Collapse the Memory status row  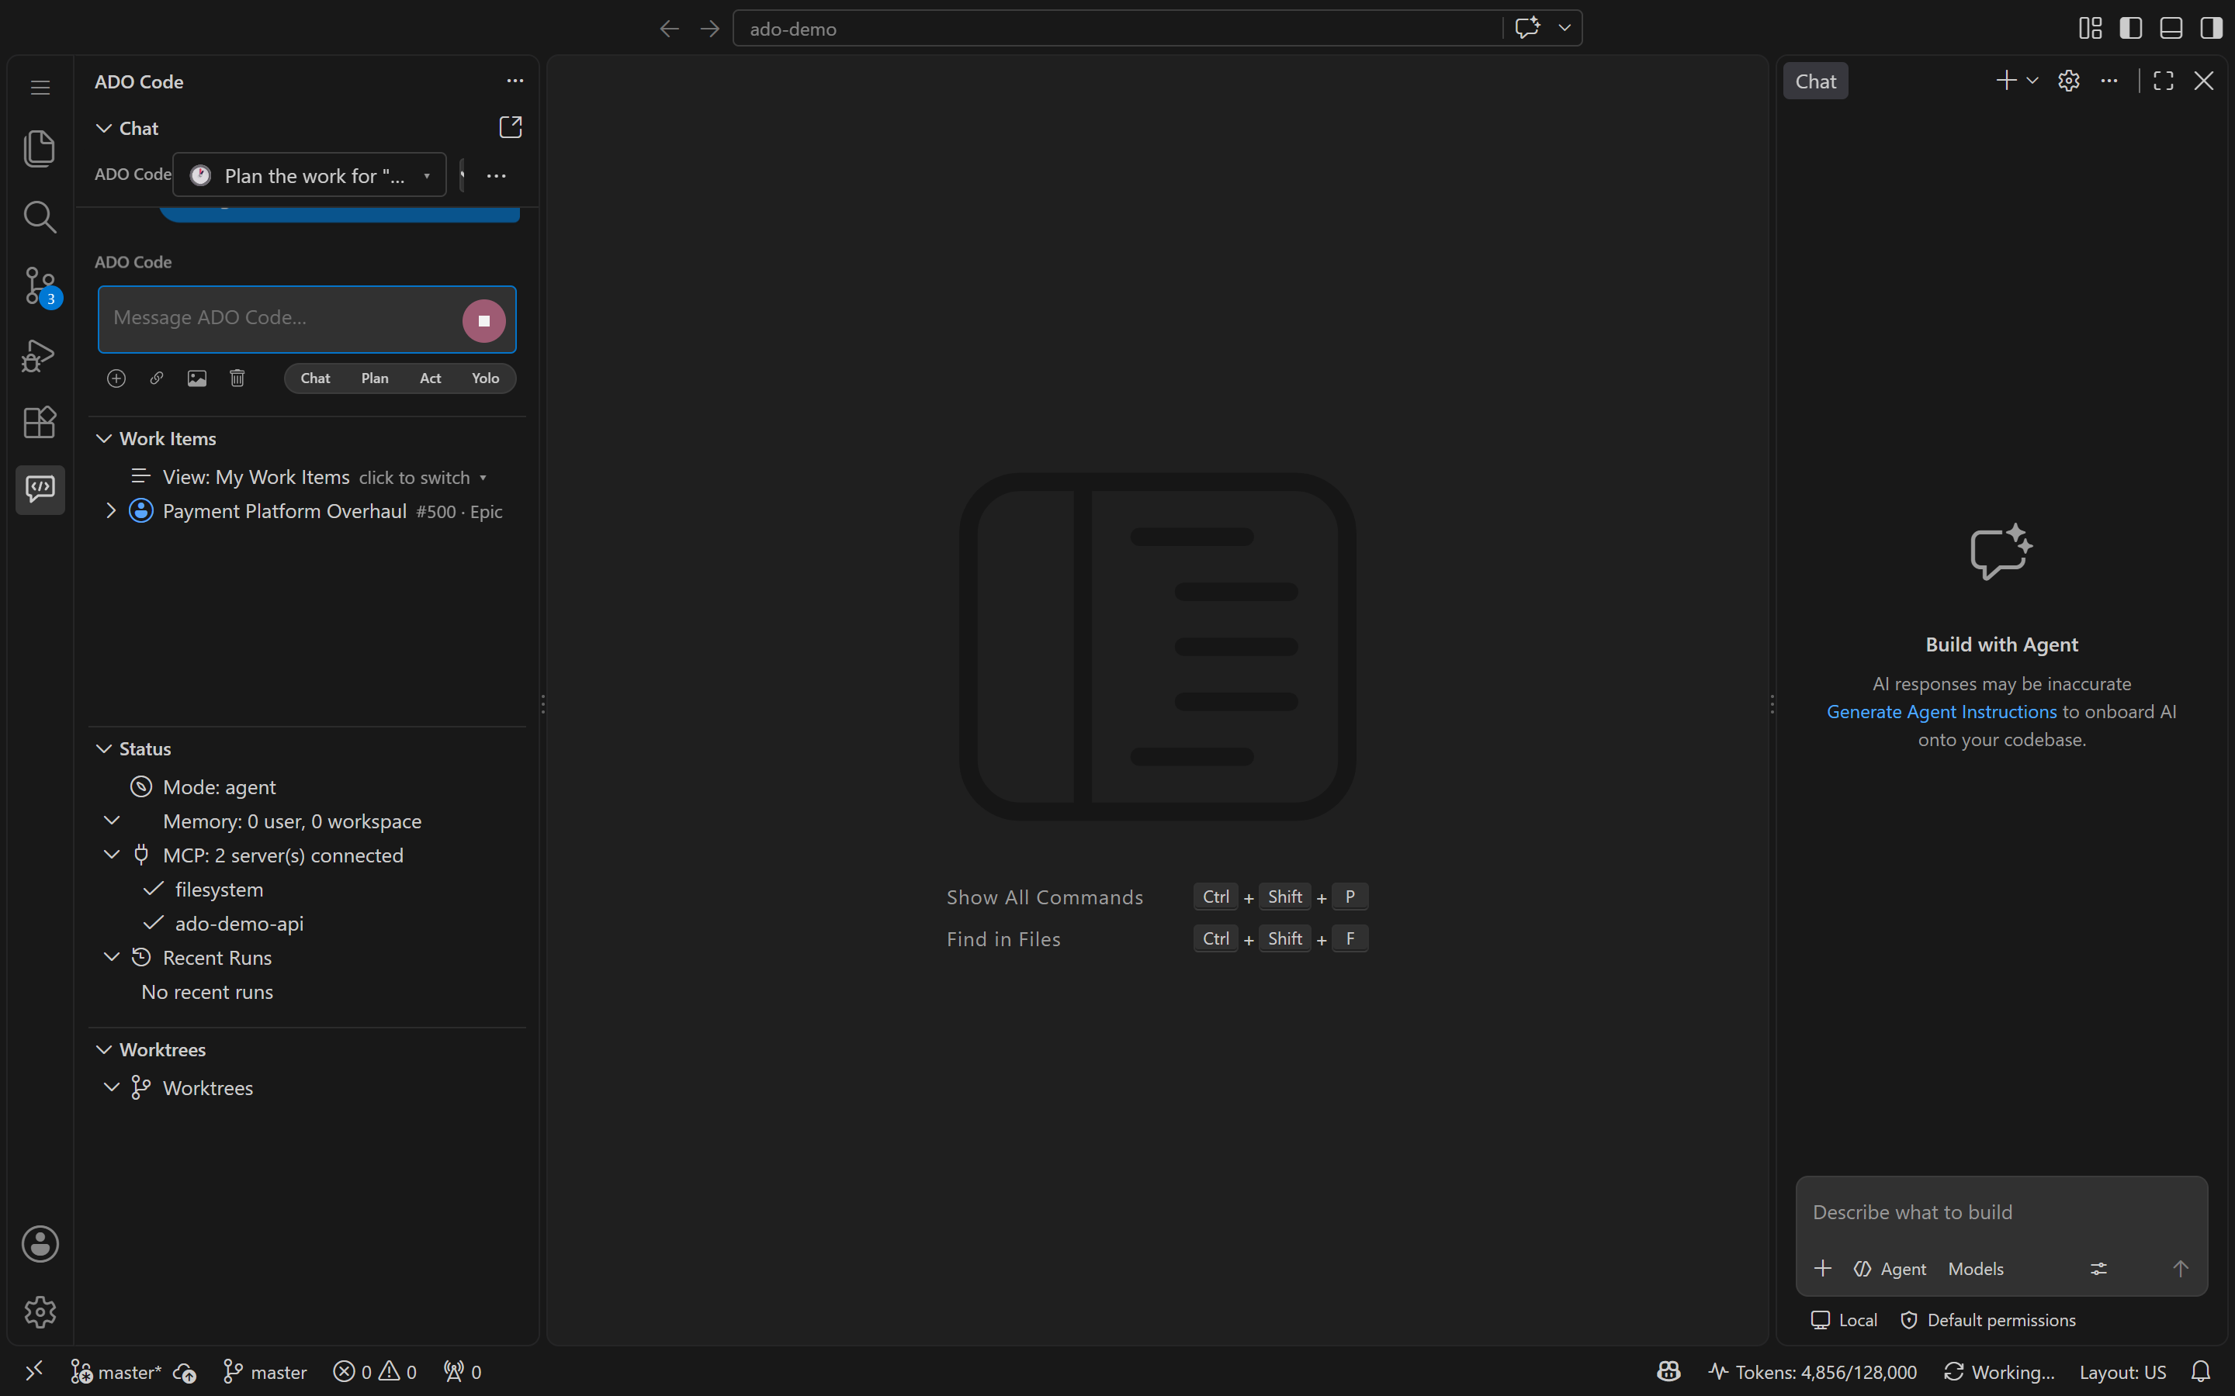click(x=112, y=821)
